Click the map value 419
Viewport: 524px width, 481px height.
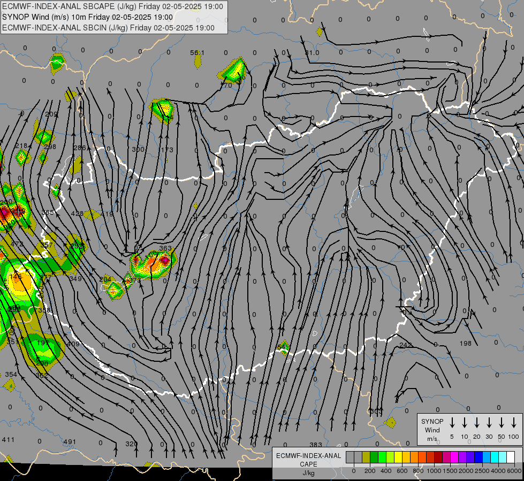[x=107, y=214]
